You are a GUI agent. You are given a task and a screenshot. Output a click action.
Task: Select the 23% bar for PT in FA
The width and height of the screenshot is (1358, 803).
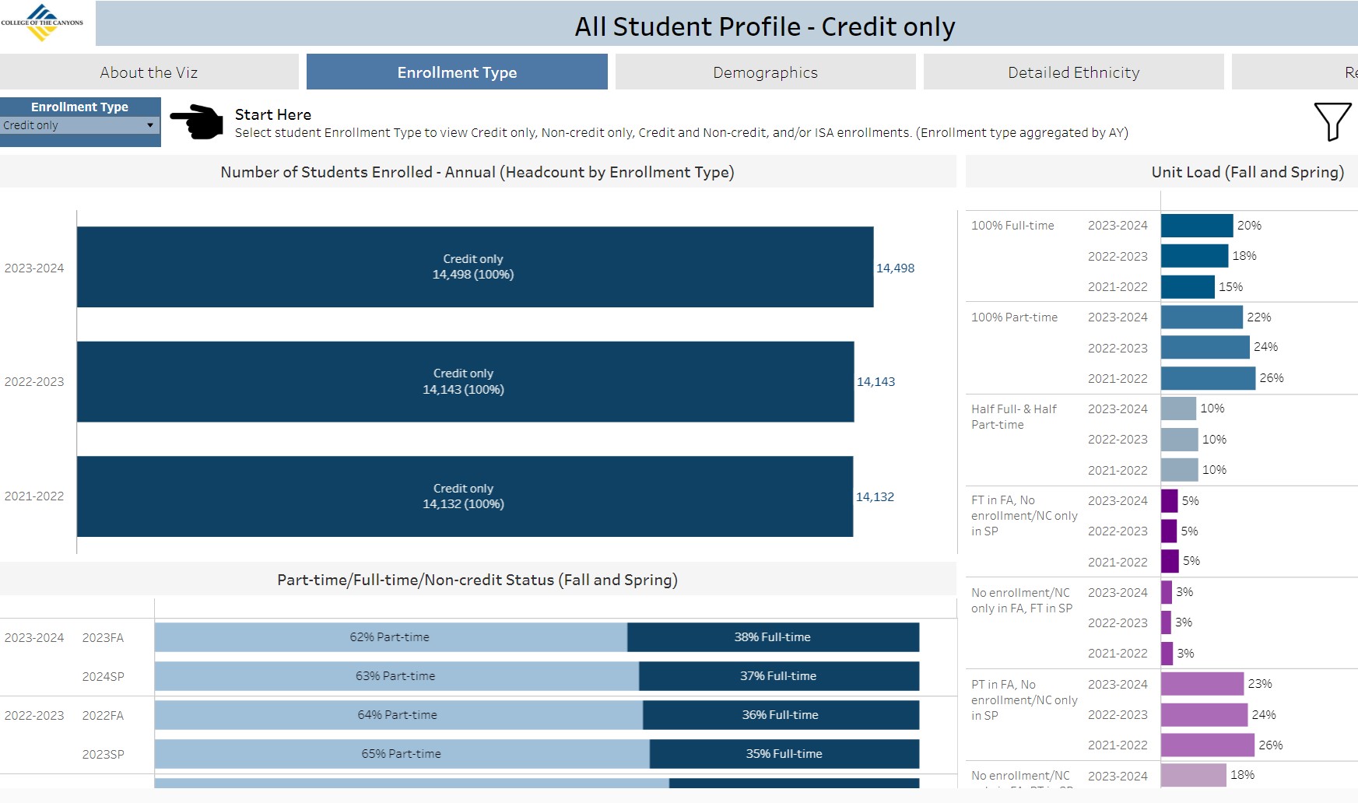[1202, 684]
